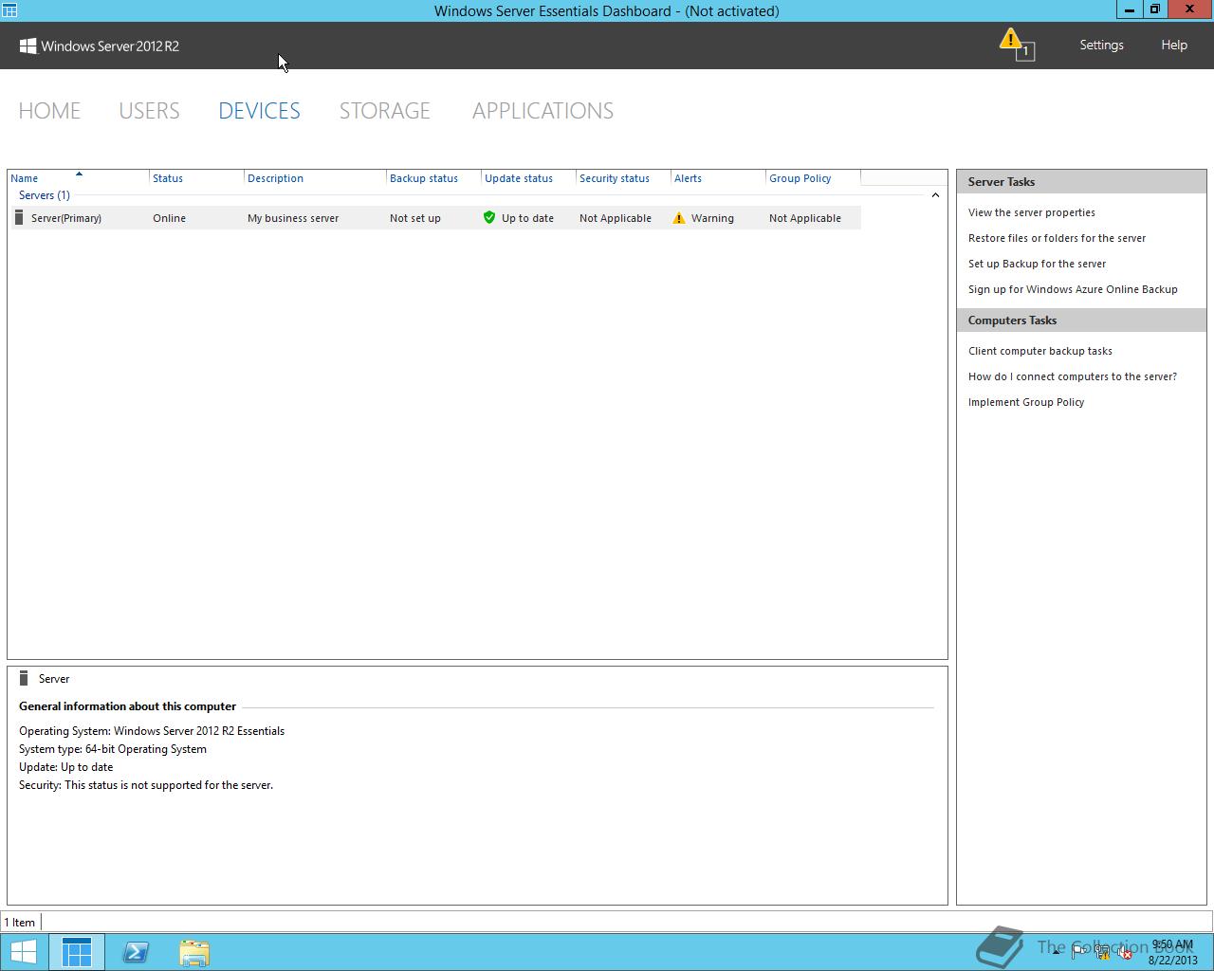Sort by the Group Policy column header
This screenshot has height=971, width=1214.
point(813,178)
